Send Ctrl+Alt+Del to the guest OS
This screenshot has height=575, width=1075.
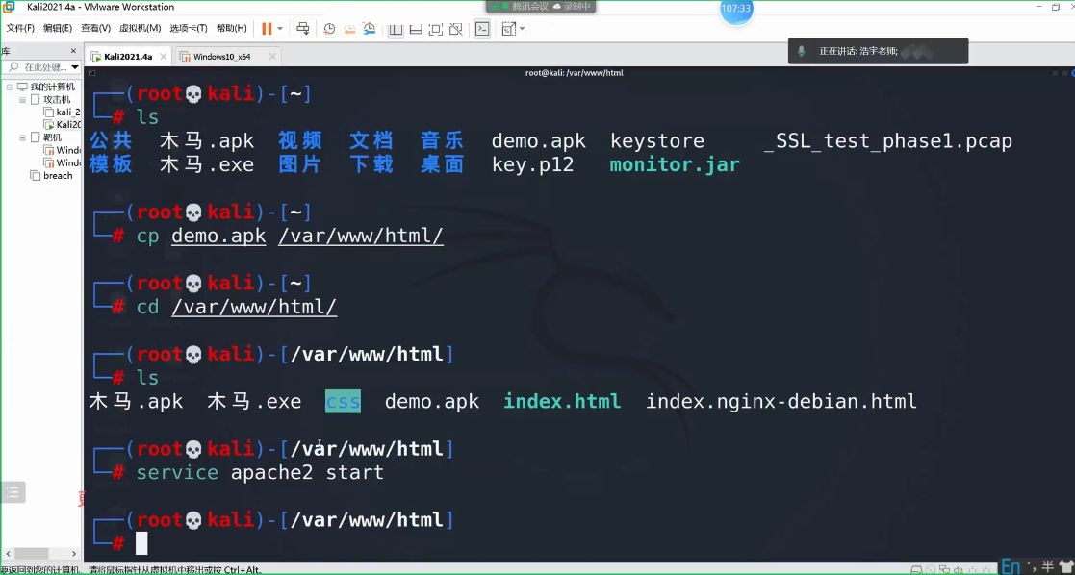tap(302, 29)
